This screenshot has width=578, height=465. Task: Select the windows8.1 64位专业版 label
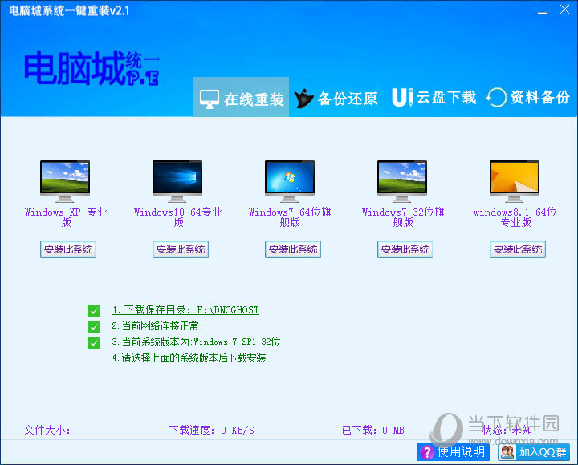click(515, 217)
